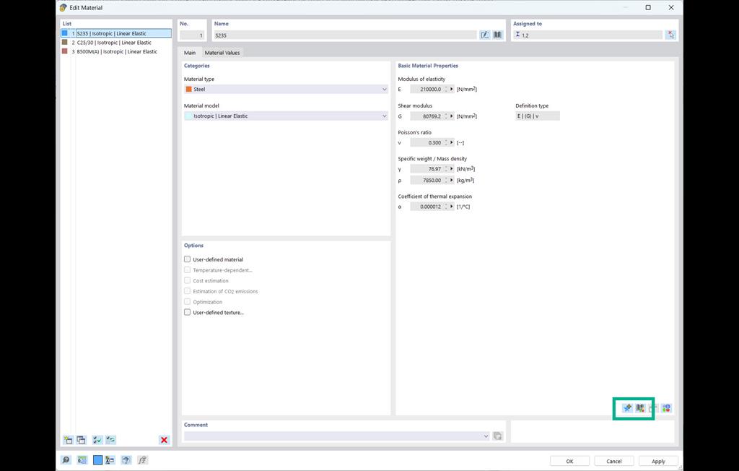
Task: Apply the material changes
Action: click(657, 460)
